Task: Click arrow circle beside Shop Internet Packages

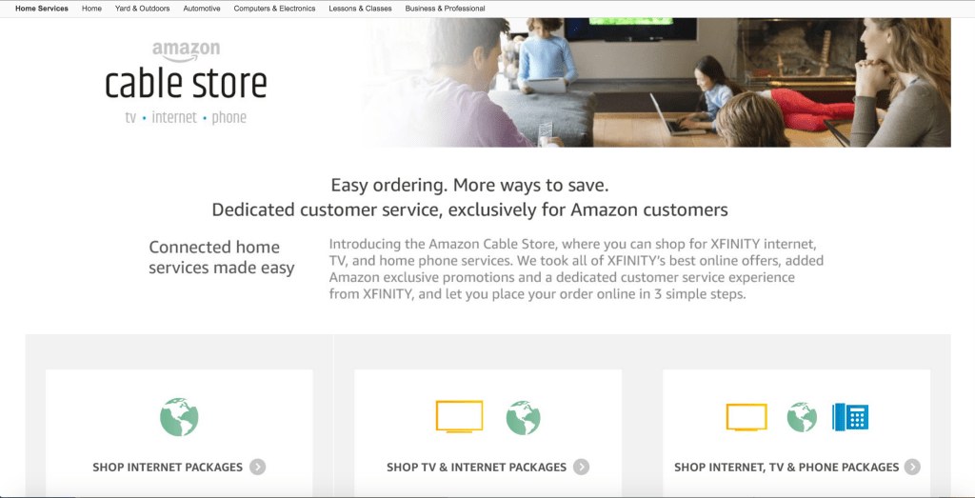Action: (x=257, y=467)
